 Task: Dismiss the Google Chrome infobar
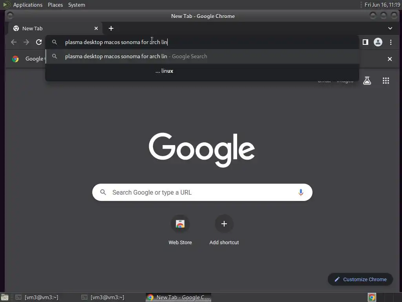390,59
